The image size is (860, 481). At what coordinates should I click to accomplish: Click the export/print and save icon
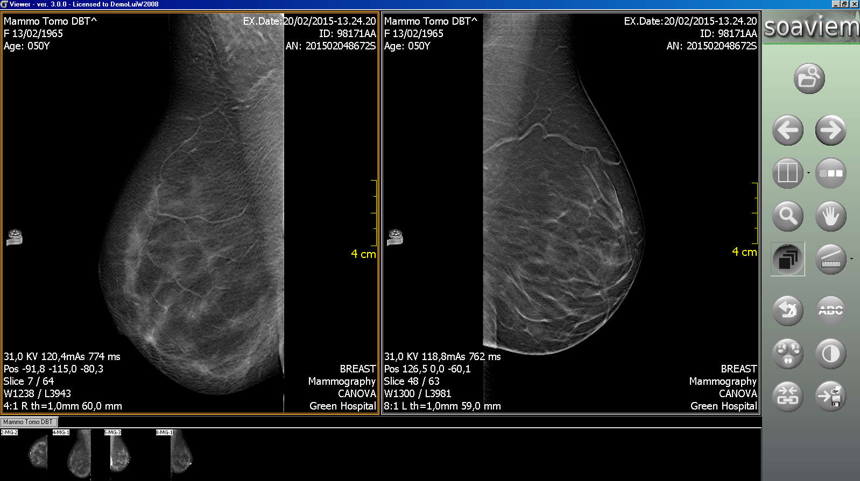pos(830,397)
